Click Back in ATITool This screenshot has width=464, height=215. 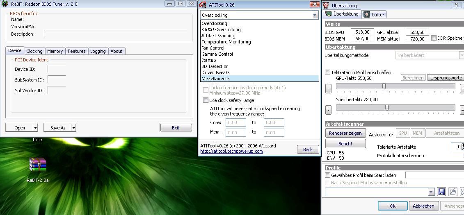coord(308,149)
